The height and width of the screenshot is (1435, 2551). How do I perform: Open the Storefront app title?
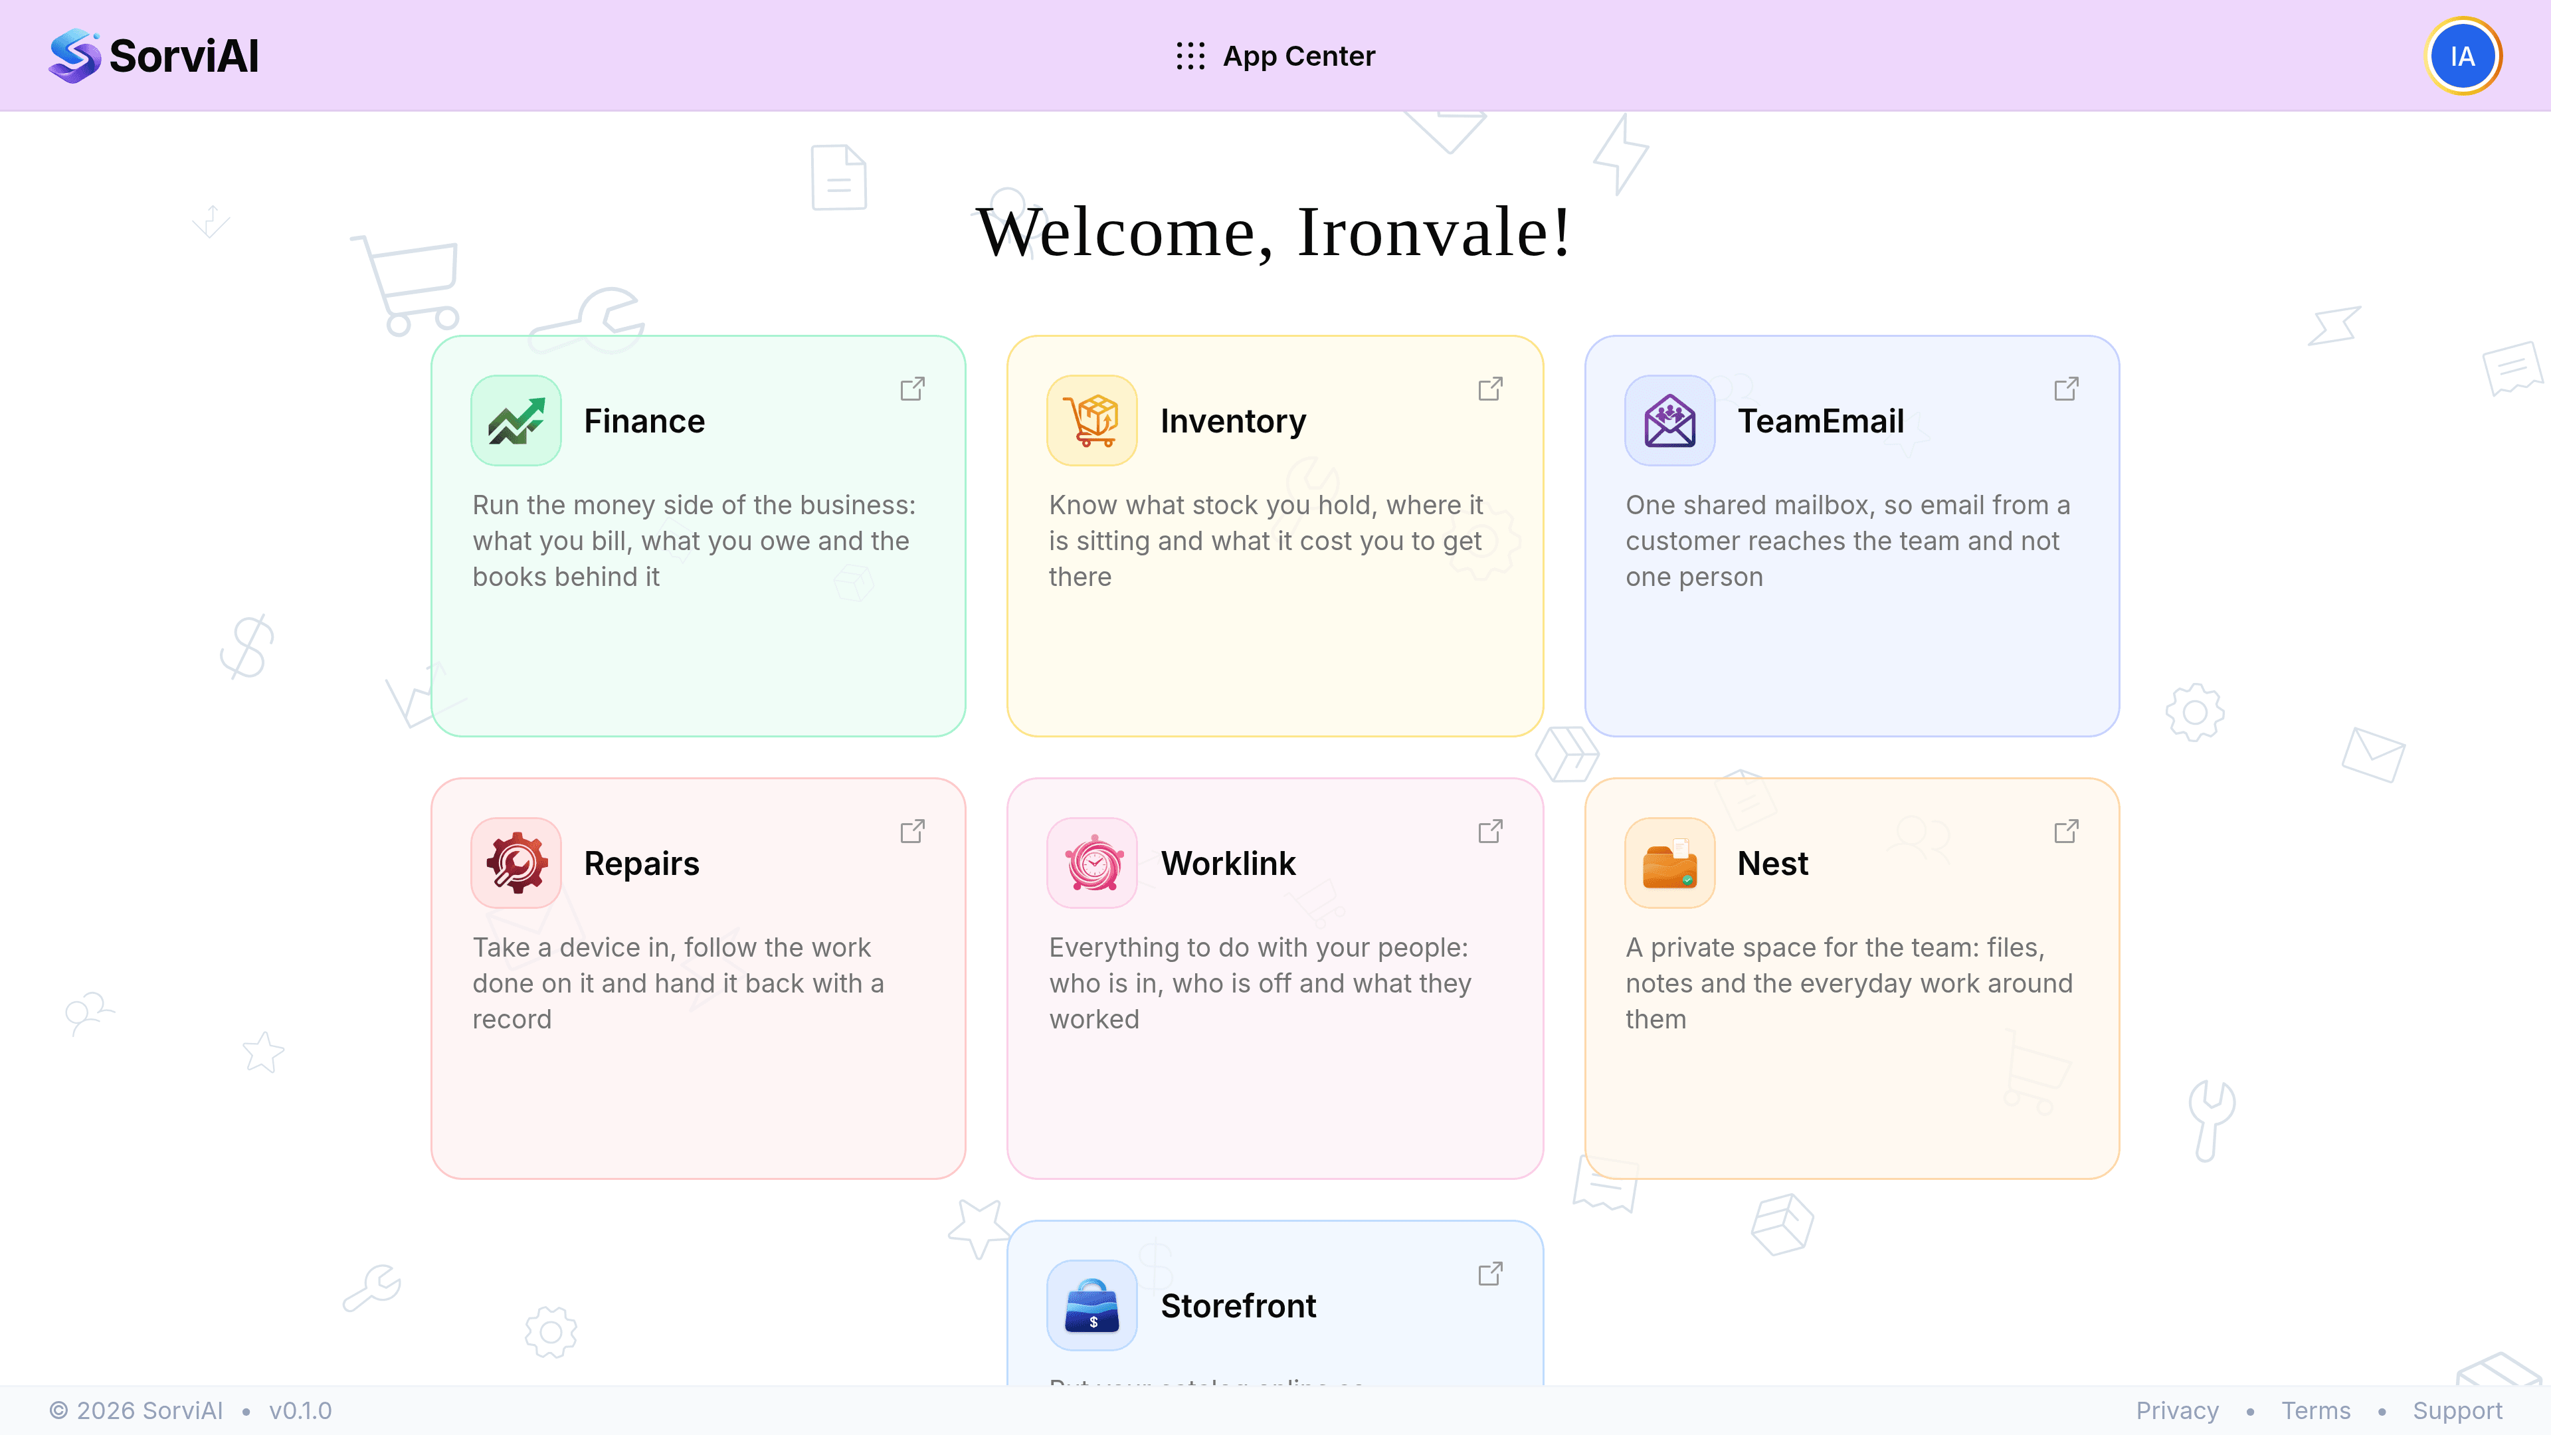(x=1238, y=1305)
